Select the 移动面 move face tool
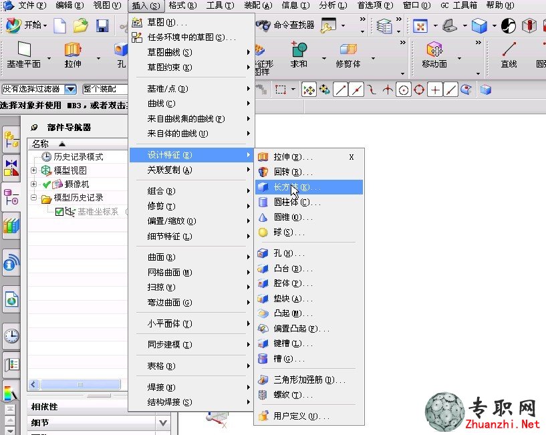 pyautogui.click(x=434, y=55)
